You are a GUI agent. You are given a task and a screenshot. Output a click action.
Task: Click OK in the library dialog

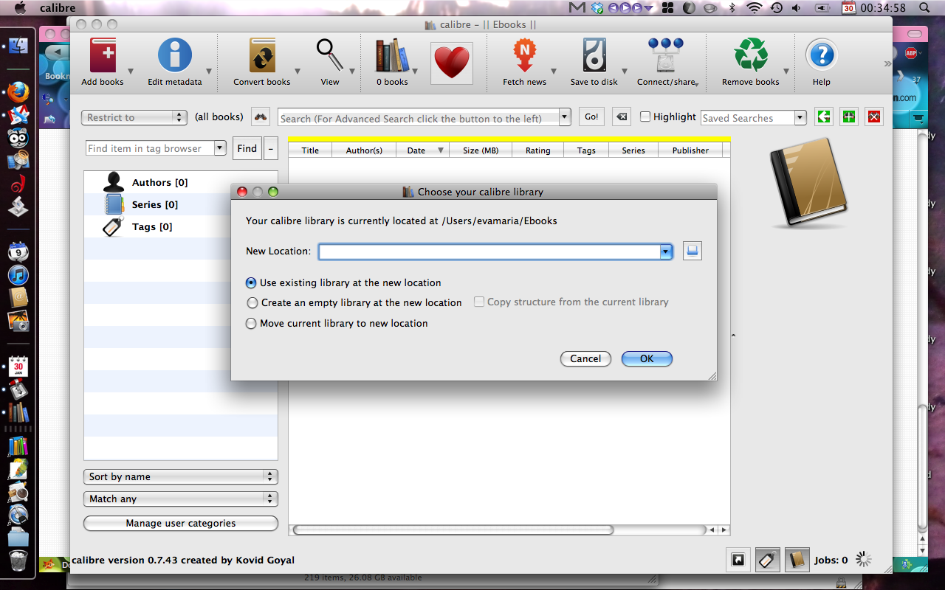[x=647, y=358]
